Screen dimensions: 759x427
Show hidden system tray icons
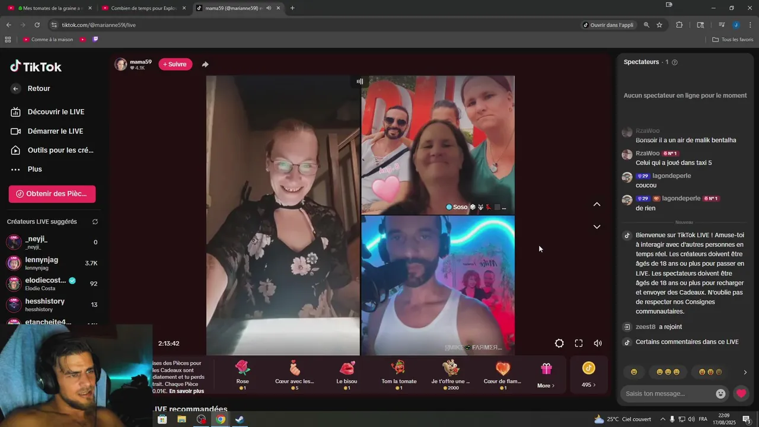pos(662,419)
